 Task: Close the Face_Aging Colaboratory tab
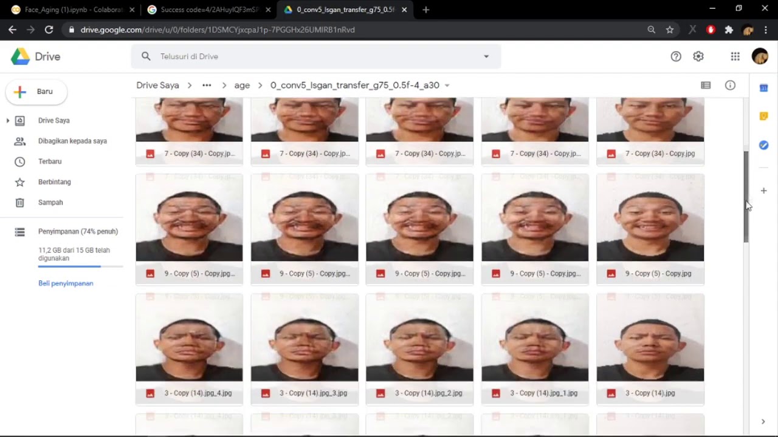pos(132,10)
